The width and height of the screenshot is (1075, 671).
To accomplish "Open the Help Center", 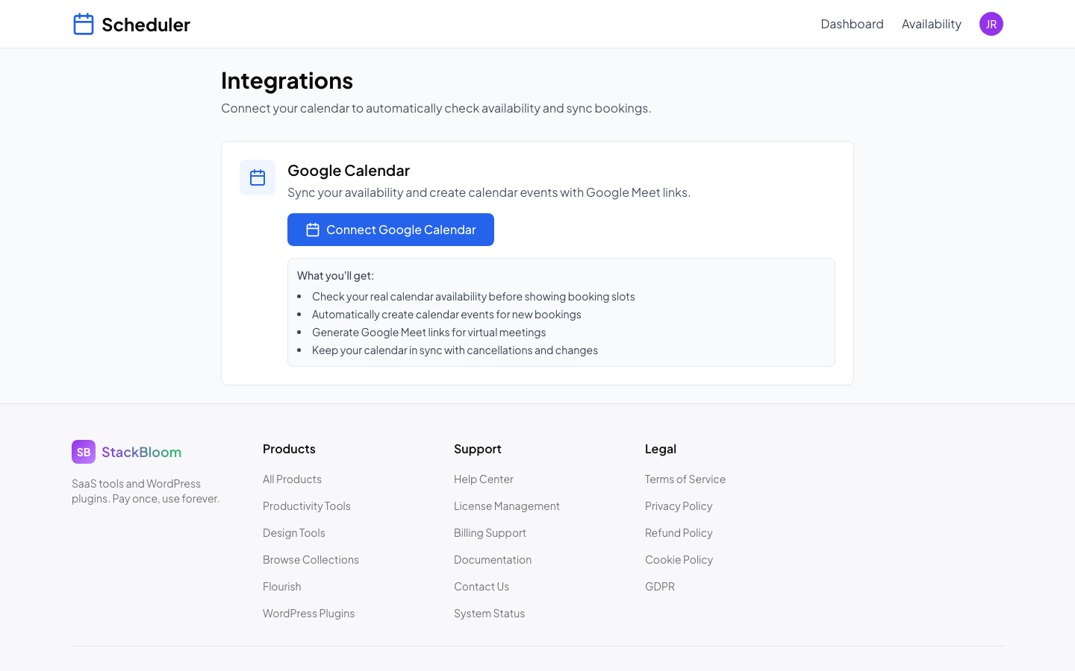I will tap(483, 479).
